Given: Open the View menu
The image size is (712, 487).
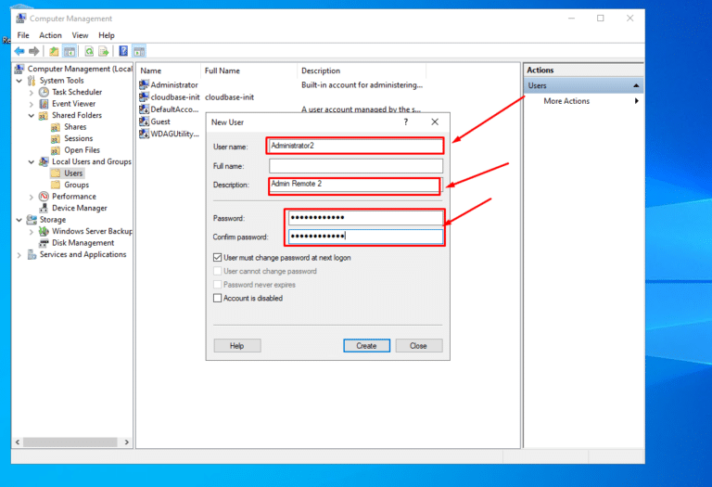Looking at the screenshot, I should point(80,35).
